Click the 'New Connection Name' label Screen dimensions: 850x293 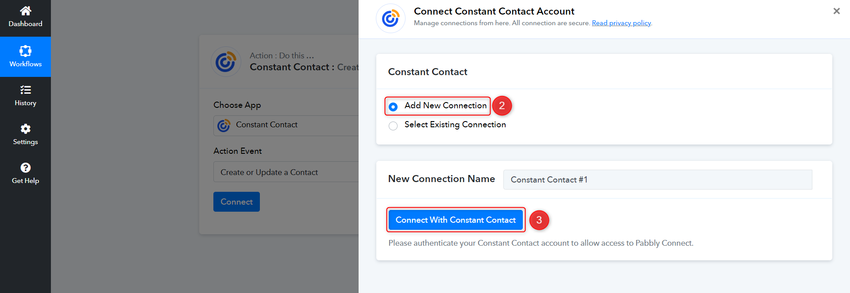tap(441, 179)
